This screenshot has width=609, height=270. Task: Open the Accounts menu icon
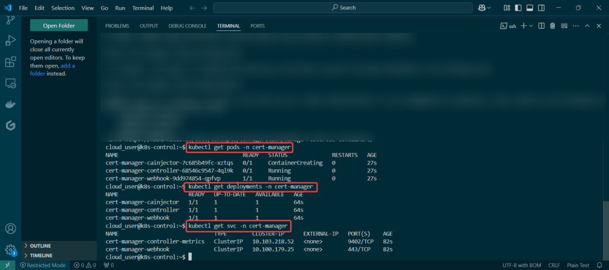(x=10, y=229)
